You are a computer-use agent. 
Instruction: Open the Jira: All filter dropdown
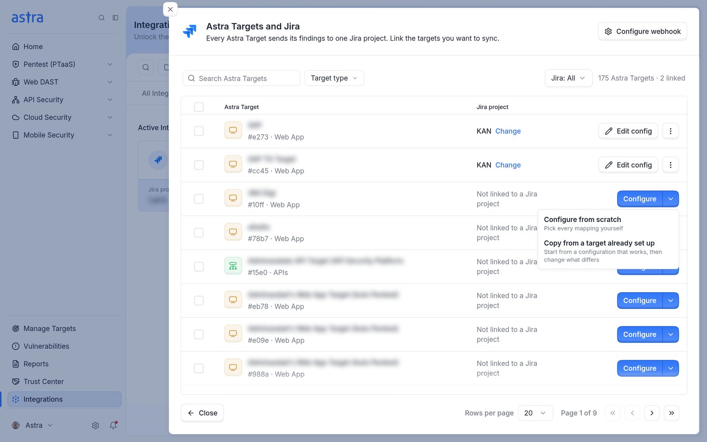click(x=568, y=78)
